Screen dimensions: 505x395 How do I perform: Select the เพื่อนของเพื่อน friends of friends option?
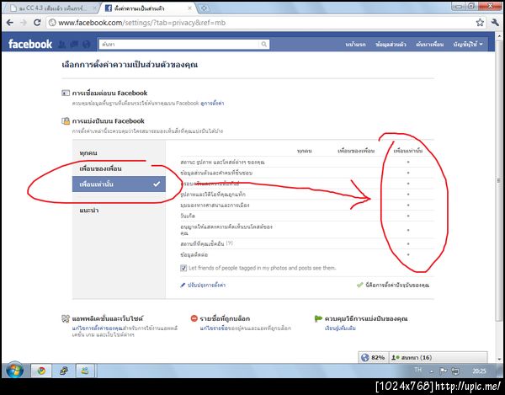click(119, 168)
